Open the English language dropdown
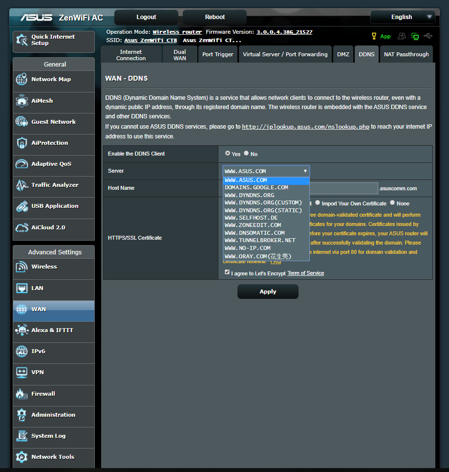The height and width of the screenshot is (472, 449). click(x=402, y=17)
